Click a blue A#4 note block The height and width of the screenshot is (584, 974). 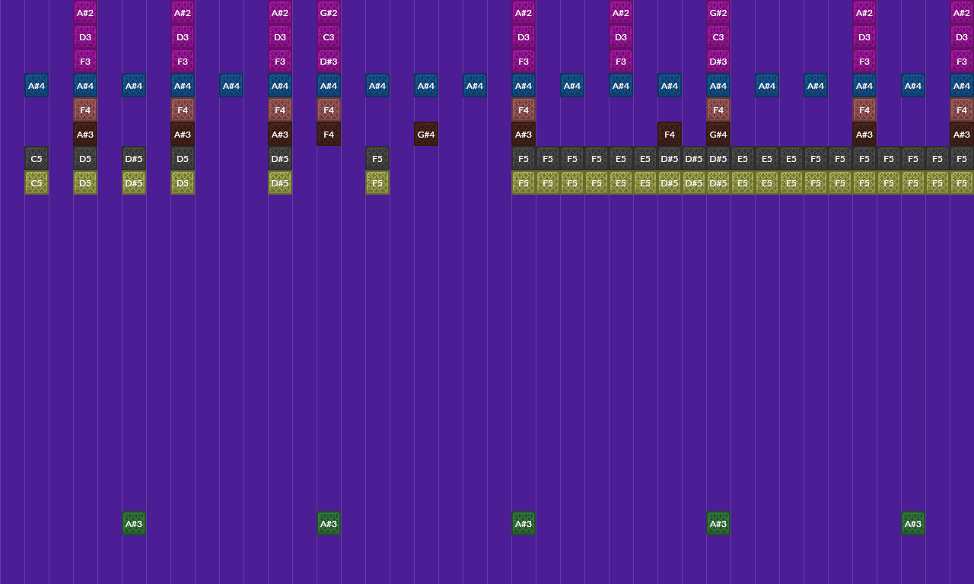[x=36, y=85]
